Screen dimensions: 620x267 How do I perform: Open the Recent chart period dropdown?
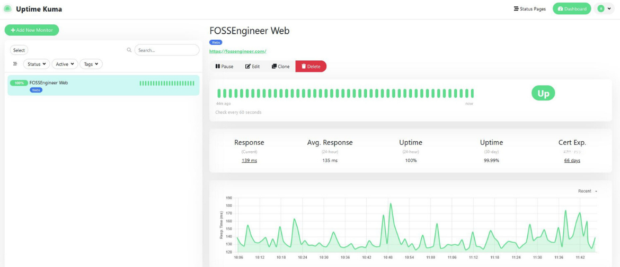pyautogui.click(x=588, y=191)
